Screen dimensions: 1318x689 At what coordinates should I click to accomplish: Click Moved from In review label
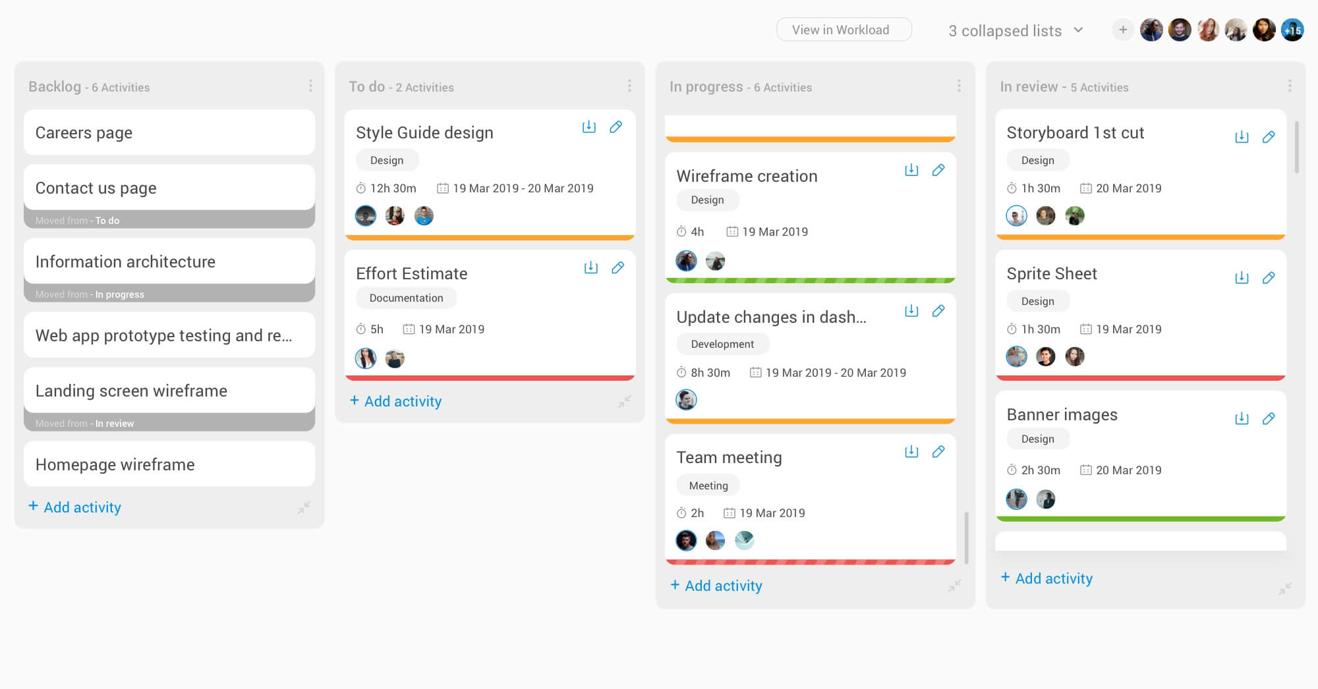click(x=84, y=424)
